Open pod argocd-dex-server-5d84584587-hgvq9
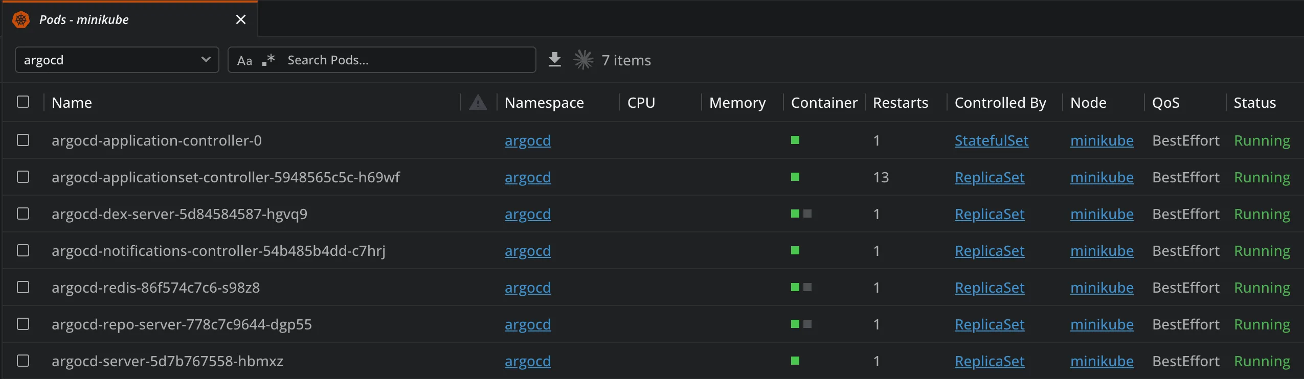The height and width of the screenshot is (379, 1304). click(179, 214)
